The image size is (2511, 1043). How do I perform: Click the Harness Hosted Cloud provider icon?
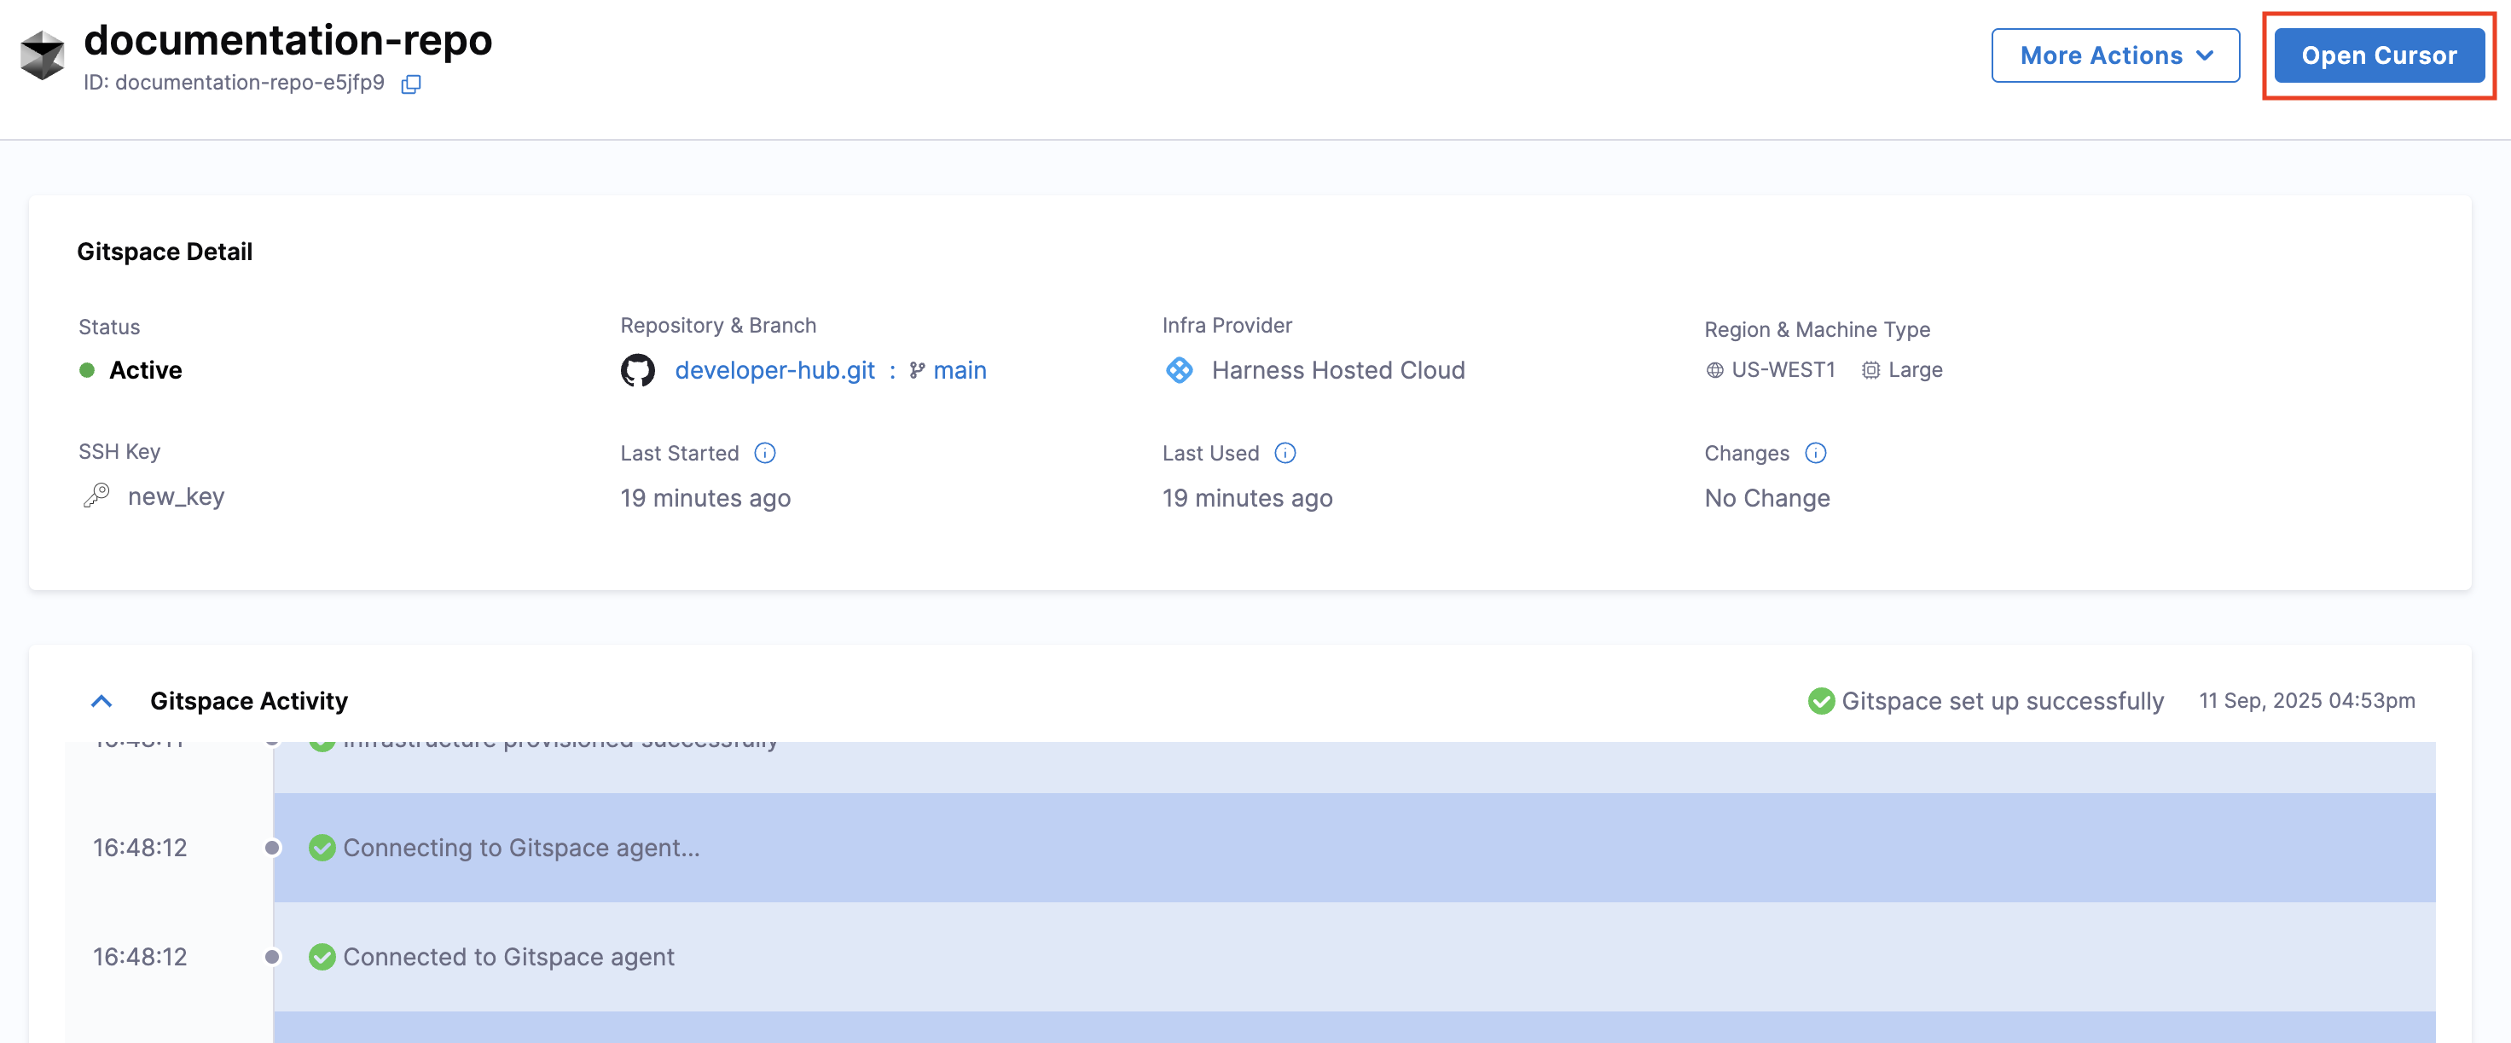(x=1180, y=370)
